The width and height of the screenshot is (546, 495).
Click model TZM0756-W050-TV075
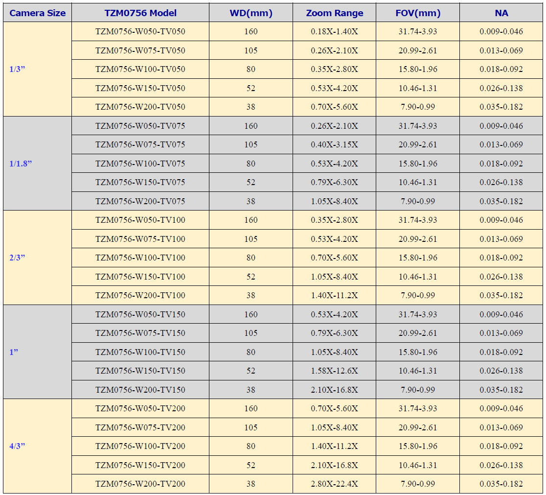click(140, 126)
